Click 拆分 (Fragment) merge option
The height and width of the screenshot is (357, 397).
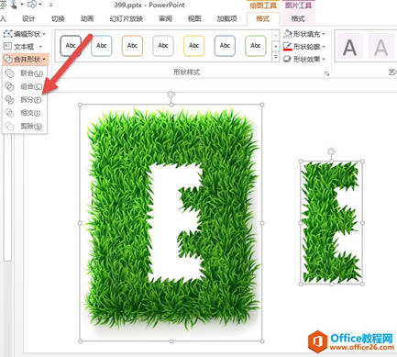pyautogui.click(x=25, y=100)
